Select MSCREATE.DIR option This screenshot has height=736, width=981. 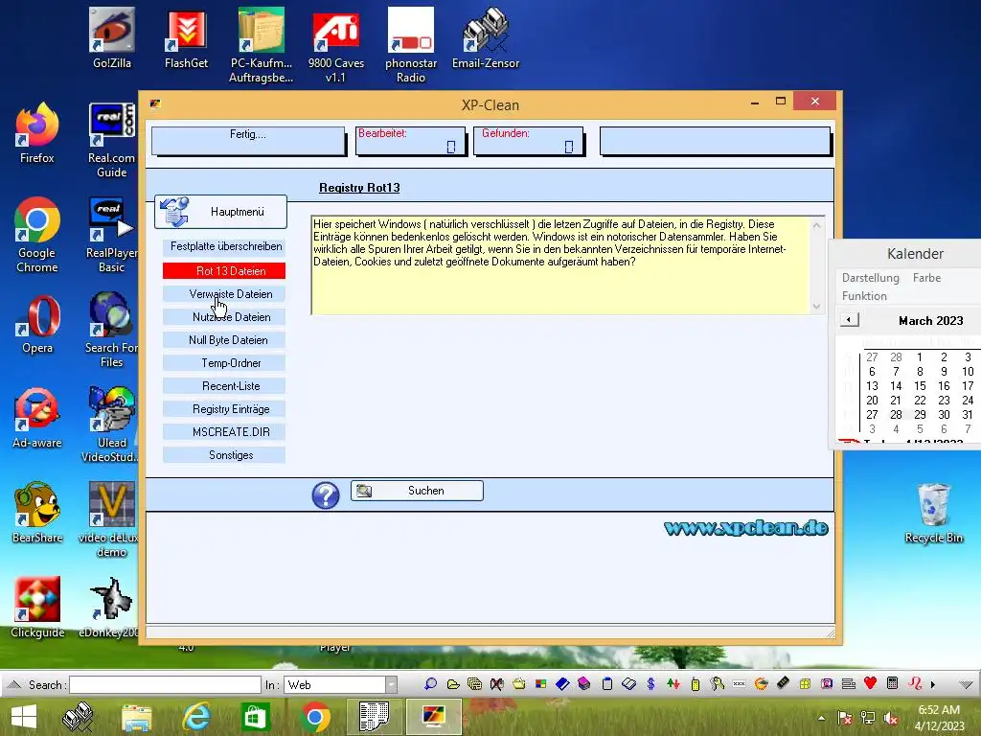[224, 432]
